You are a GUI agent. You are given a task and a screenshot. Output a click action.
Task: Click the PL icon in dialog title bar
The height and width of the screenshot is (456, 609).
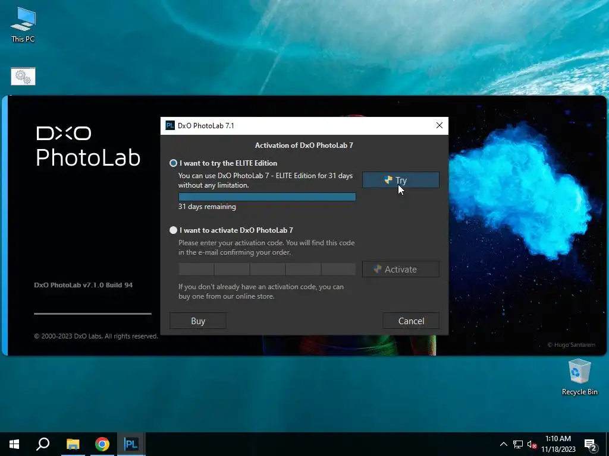(169, 125)
